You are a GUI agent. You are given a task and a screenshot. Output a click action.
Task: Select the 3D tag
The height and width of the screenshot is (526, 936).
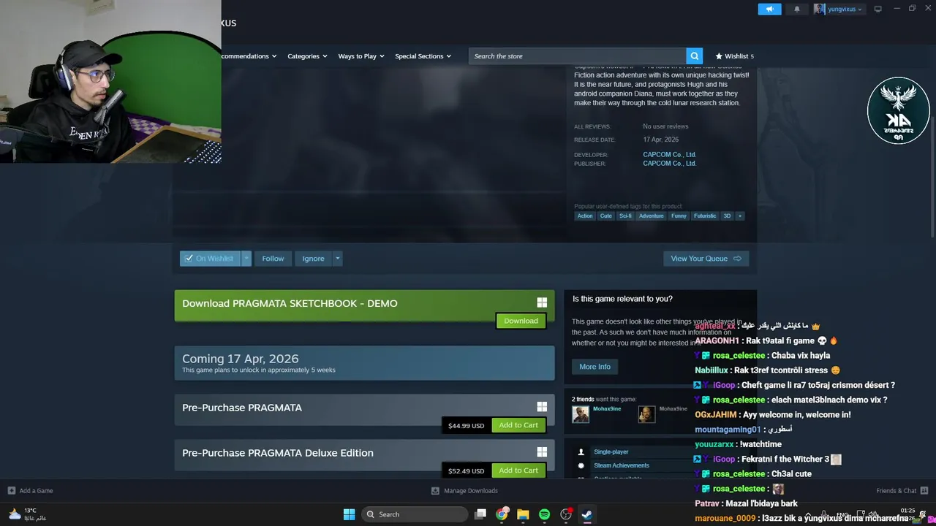pyautogui.click(x=727, y=216)
